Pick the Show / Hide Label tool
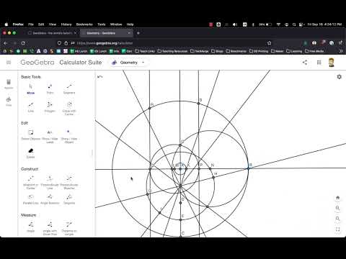The image size is (346, 259). [x=50, y=137]
